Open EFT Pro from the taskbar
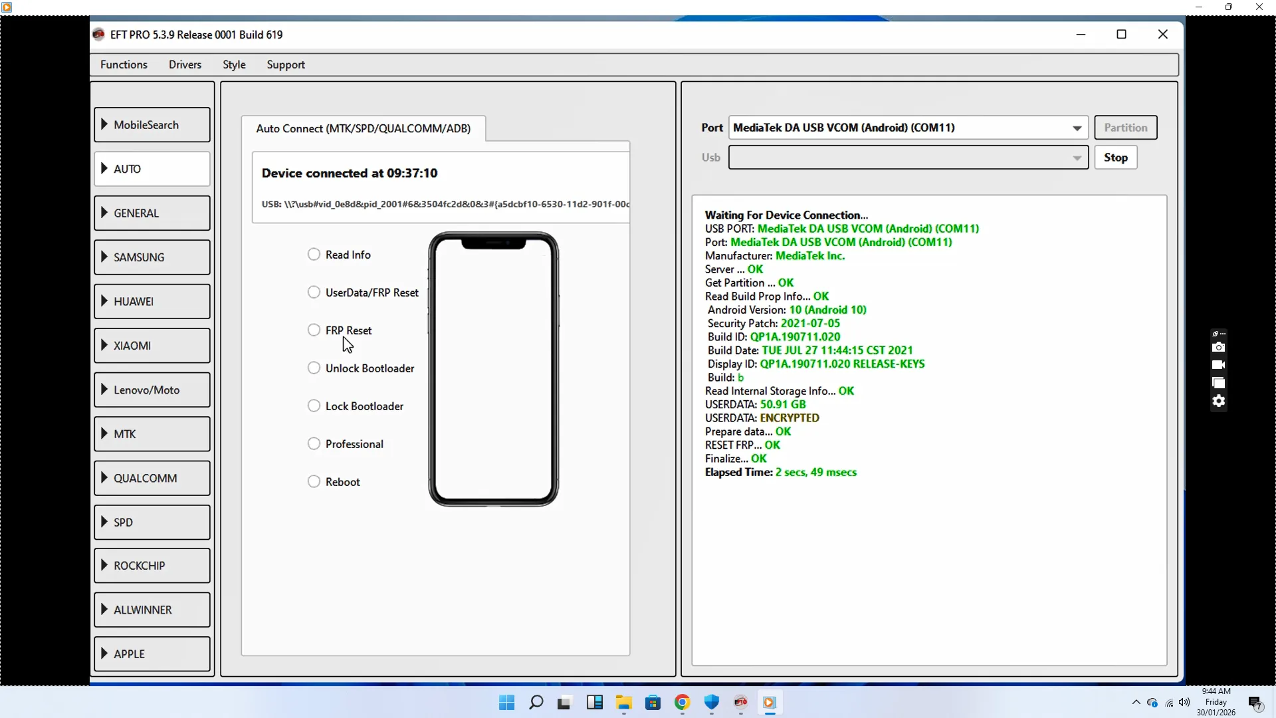The width and height of the screenshot is (1276, 718). [x=740, y=703]
